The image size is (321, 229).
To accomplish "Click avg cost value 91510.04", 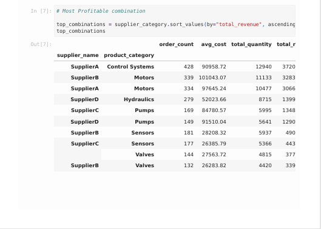I will pos(214,122).
